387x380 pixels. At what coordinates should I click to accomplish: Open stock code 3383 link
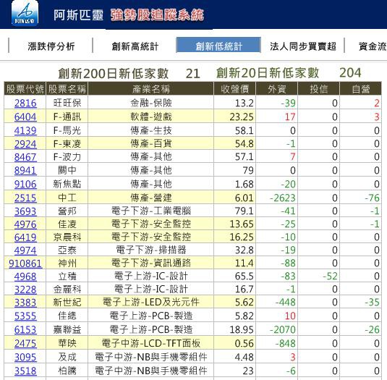pos(25,303)
